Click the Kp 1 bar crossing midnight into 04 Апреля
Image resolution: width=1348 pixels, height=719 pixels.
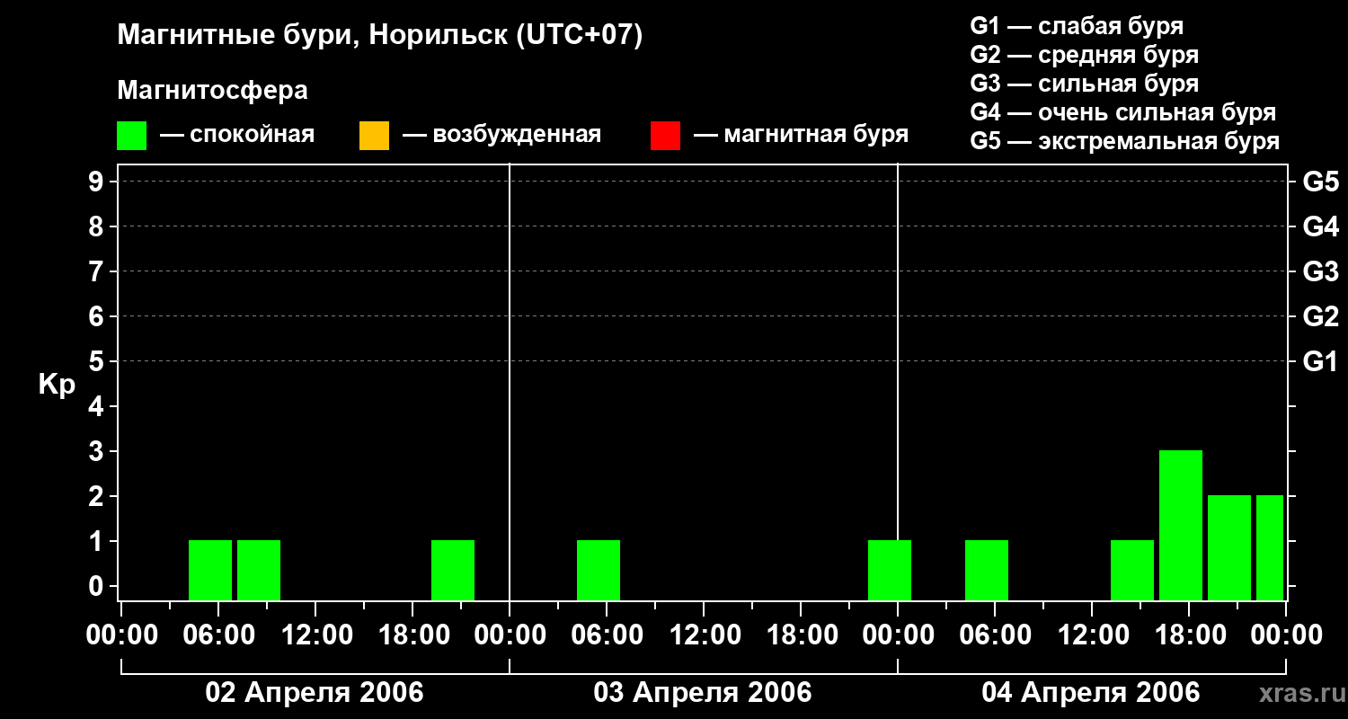click(890, 570)
